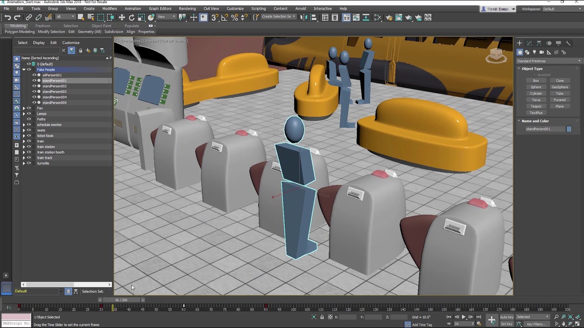584x328 pixels.
Task: Click the Mirror tool icon
Action: (x=303, y=17)
